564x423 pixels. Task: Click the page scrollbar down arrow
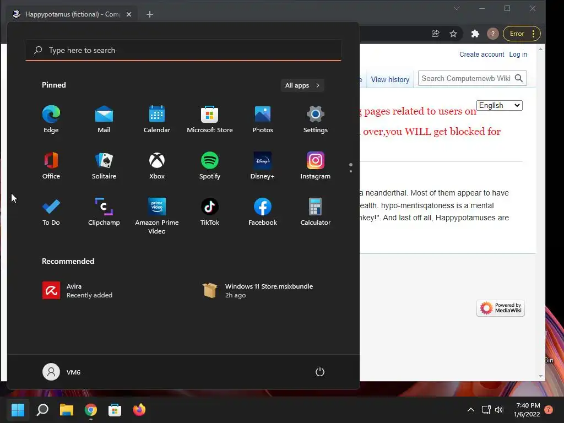pos(540,376)
